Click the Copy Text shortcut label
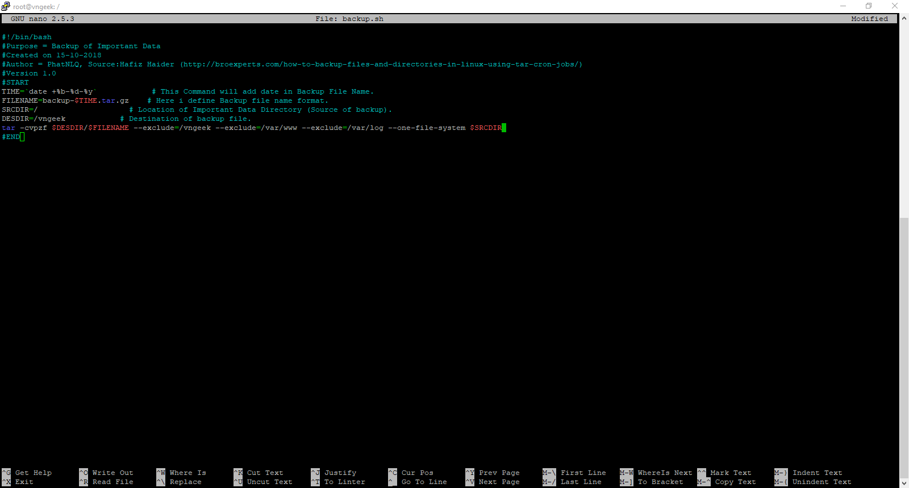 click(x=736, y=482)
